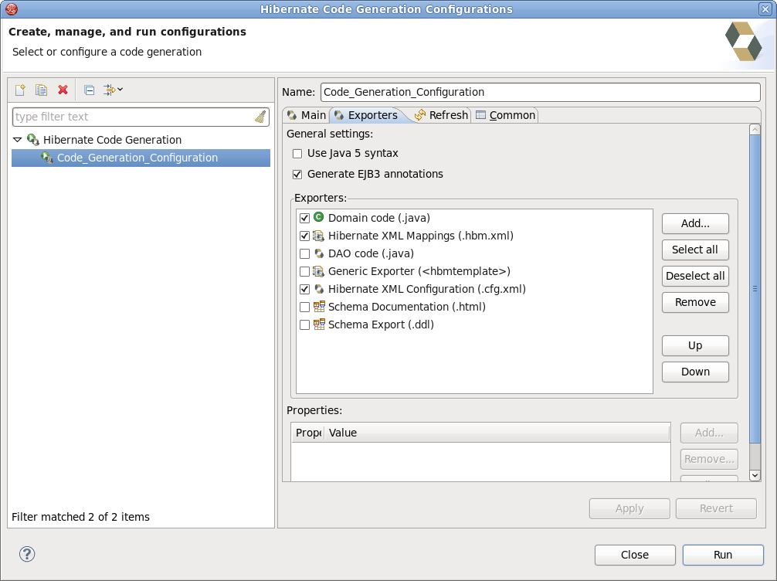Switch to the Common tab

(504, 114)
